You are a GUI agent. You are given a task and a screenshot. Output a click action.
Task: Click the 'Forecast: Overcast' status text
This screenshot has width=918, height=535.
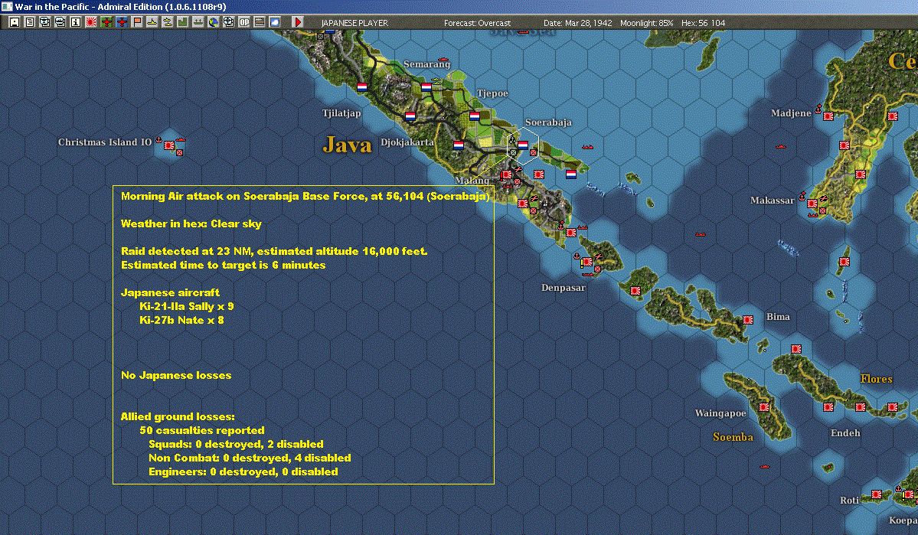(477, 23)
